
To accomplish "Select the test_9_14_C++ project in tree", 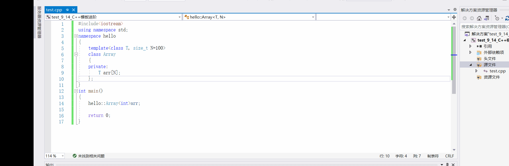I will tap(493, 40).
